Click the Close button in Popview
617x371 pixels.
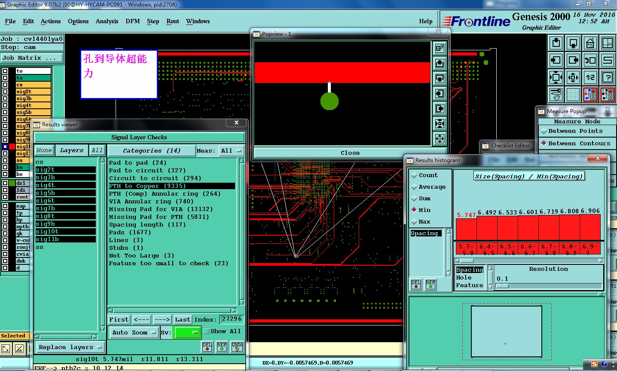coord(350,153)
